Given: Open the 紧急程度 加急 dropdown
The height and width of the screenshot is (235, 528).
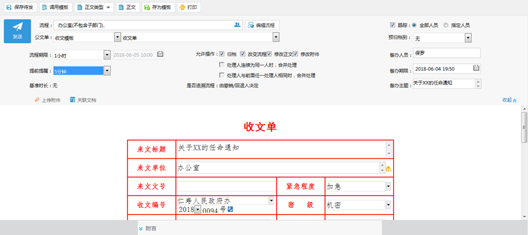Looking at the screenshot, I should click(x=388, y=186).
